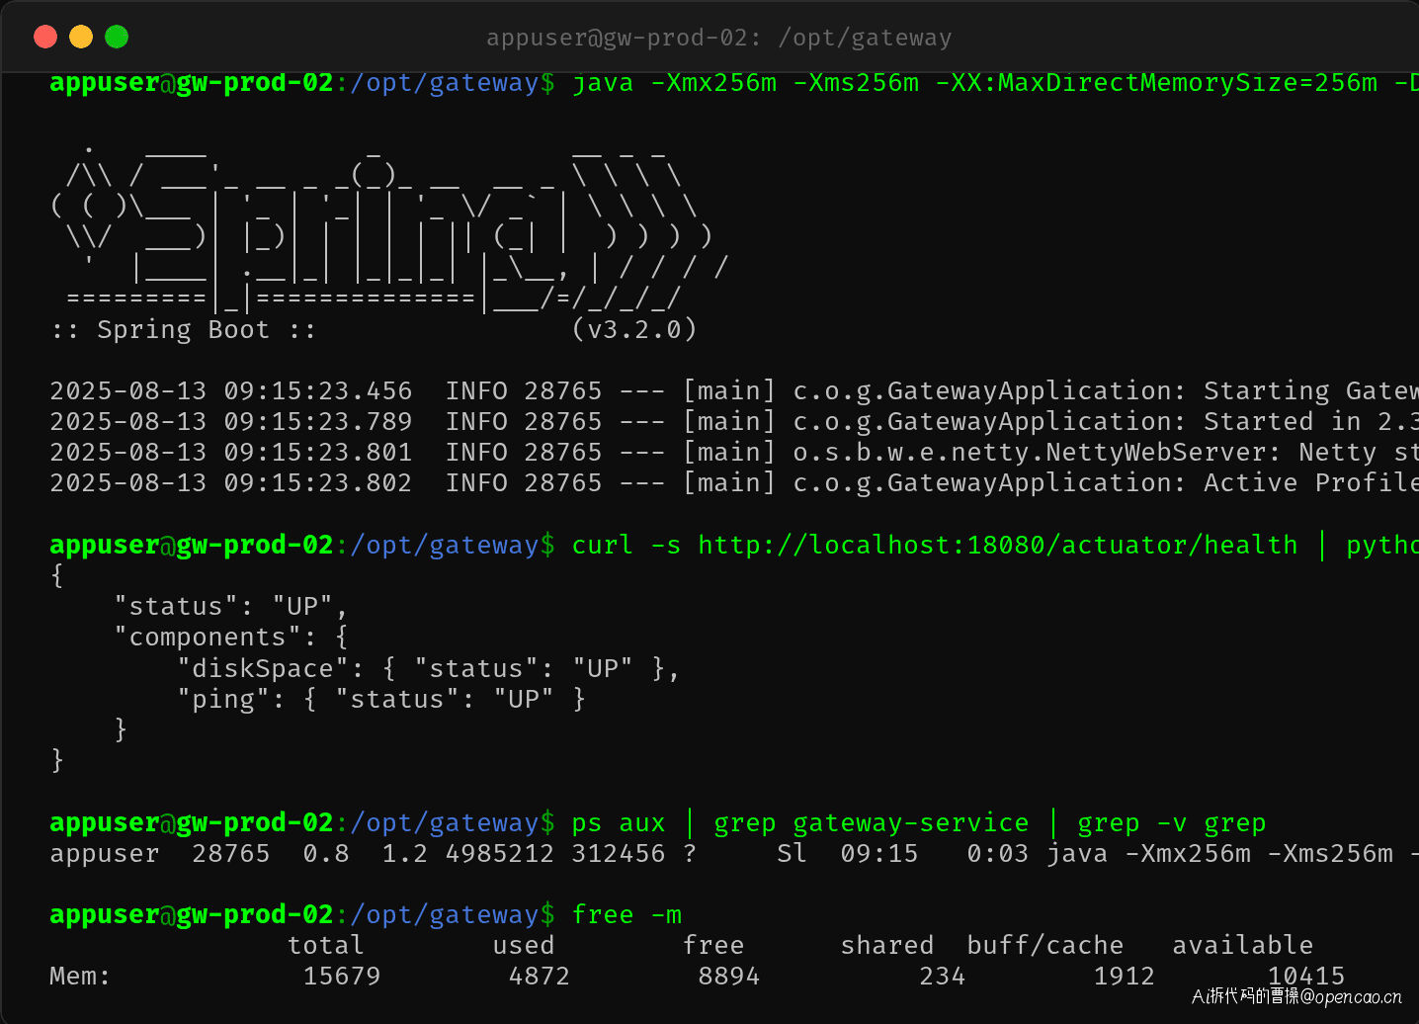Click the 'used' column header

pyautogui.click(x=524, y=945)
